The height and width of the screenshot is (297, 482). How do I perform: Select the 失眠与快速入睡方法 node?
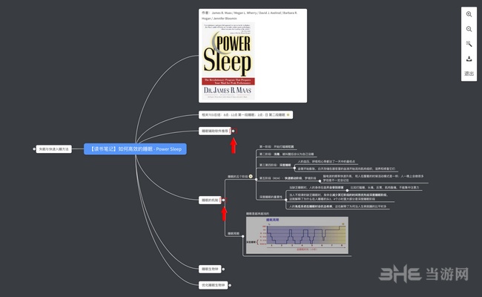point(54,149)
